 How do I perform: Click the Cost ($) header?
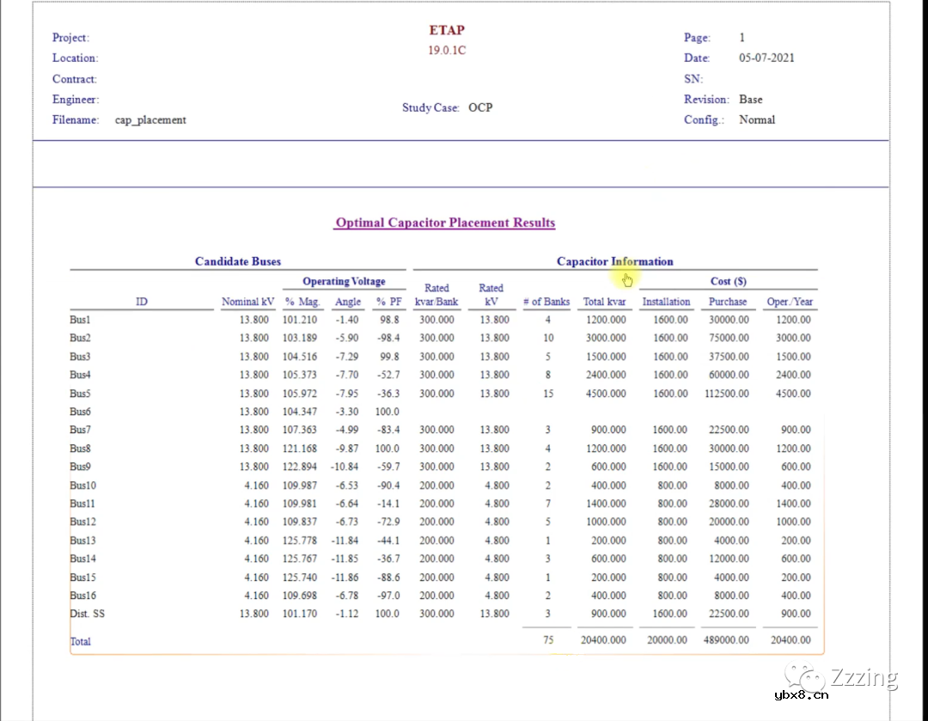coord(728,281)
